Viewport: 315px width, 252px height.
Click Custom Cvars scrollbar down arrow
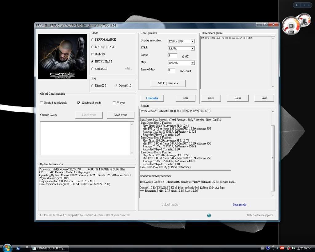[132, 153]
